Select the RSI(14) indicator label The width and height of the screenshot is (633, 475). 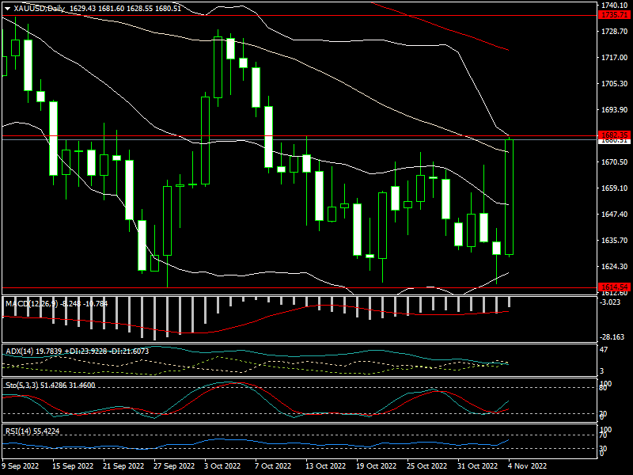[x=17, y=431]
